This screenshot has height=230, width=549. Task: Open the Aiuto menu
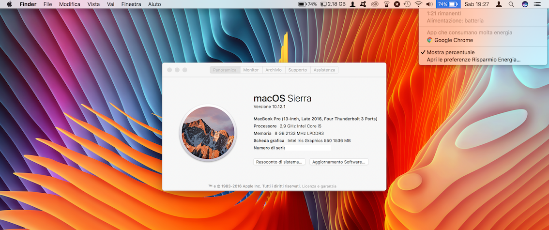coord(154,4)
